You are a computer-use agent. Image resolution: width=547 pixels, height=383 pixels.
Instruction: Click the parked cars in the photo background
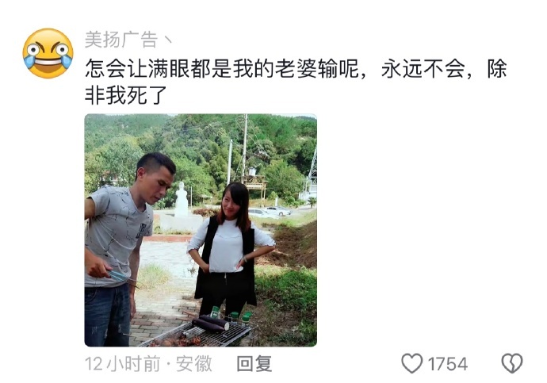click(270, 212)
